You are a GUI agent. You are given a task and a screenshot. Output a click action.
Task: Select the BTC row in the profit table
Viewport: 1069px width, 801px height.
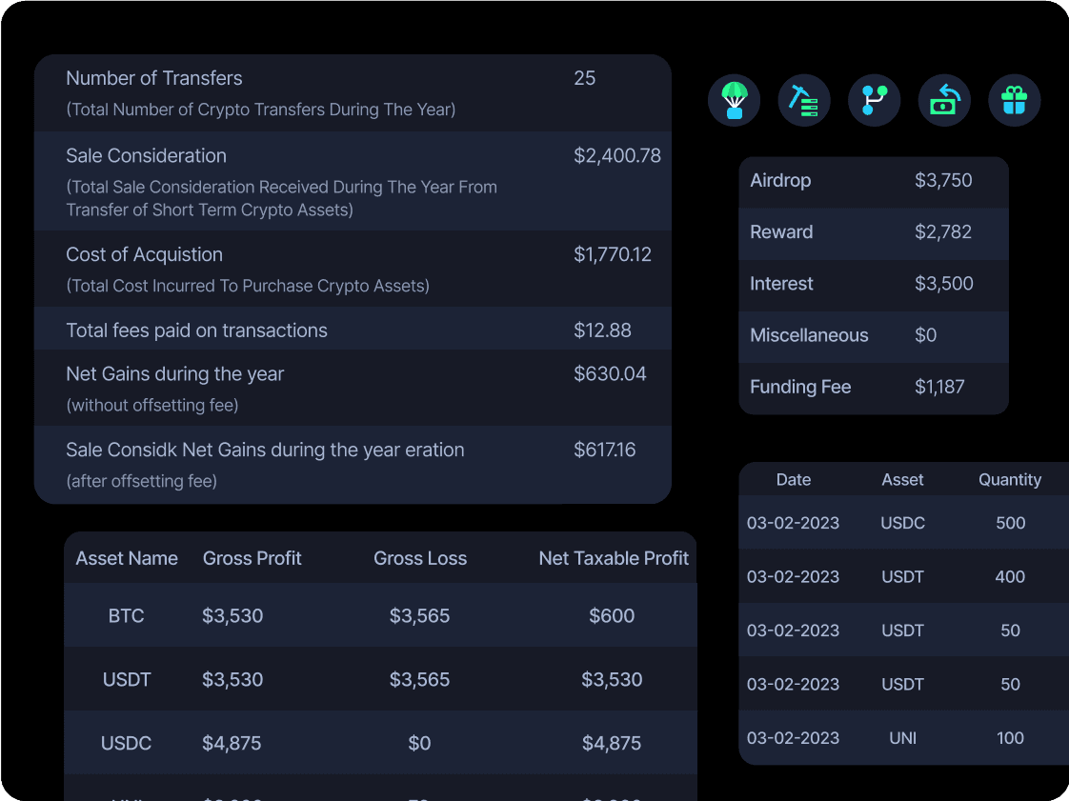coord(380,616)
